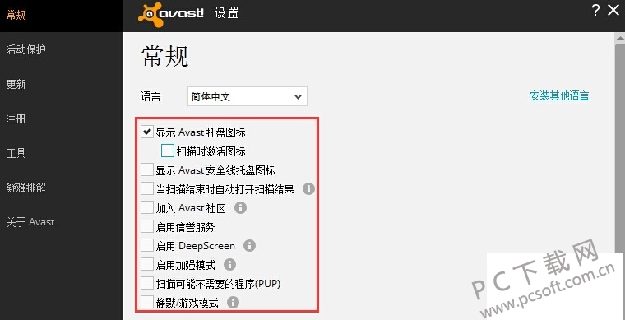Enable 扫描时激活图标 checkbox
625x320 pixels.
point(168,151)
